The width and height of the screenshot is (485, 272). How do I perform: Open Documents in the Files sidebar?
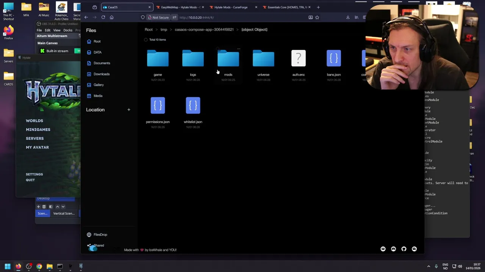click(x=99, y=63)
